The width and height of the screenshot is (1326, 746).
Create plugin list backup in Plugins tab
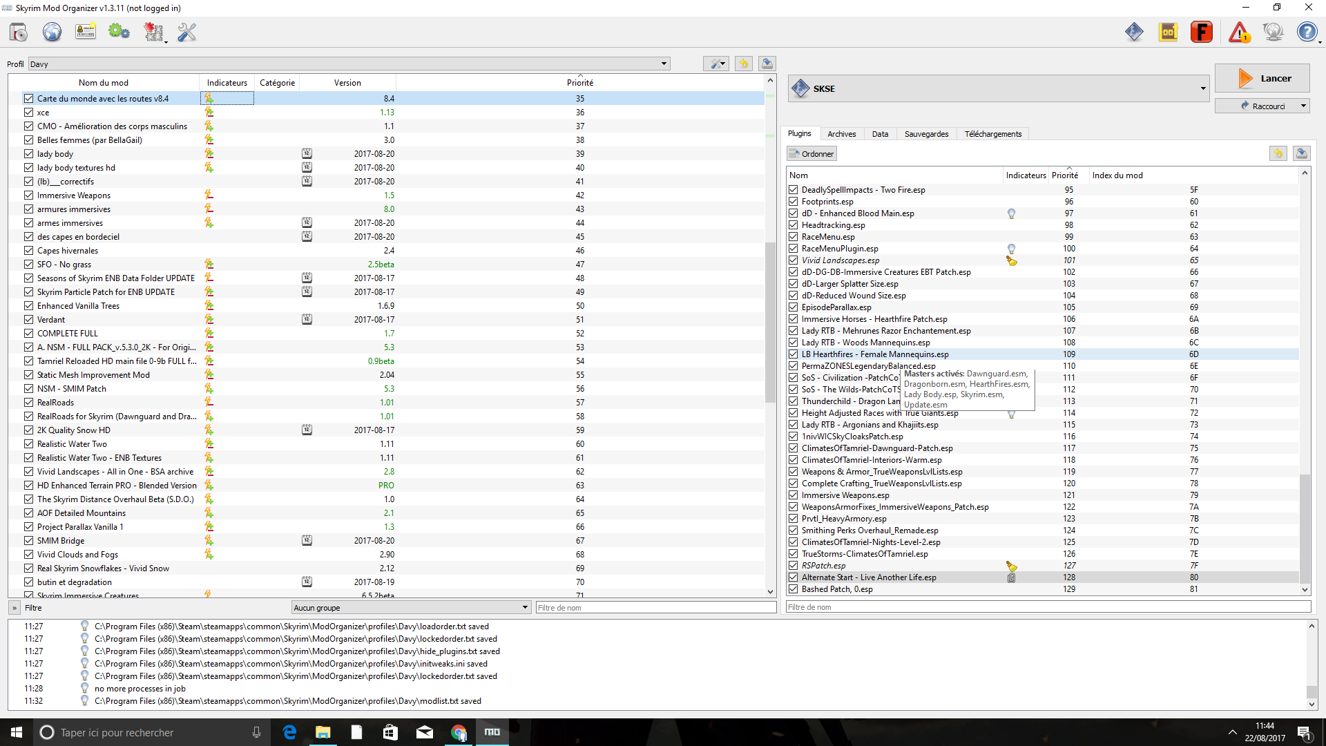(x=1301, y=153)
